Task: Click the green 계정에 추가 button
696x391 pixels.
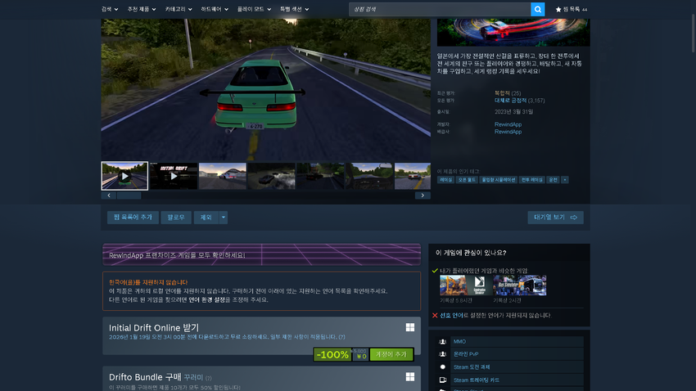Action: coord(391,354)
